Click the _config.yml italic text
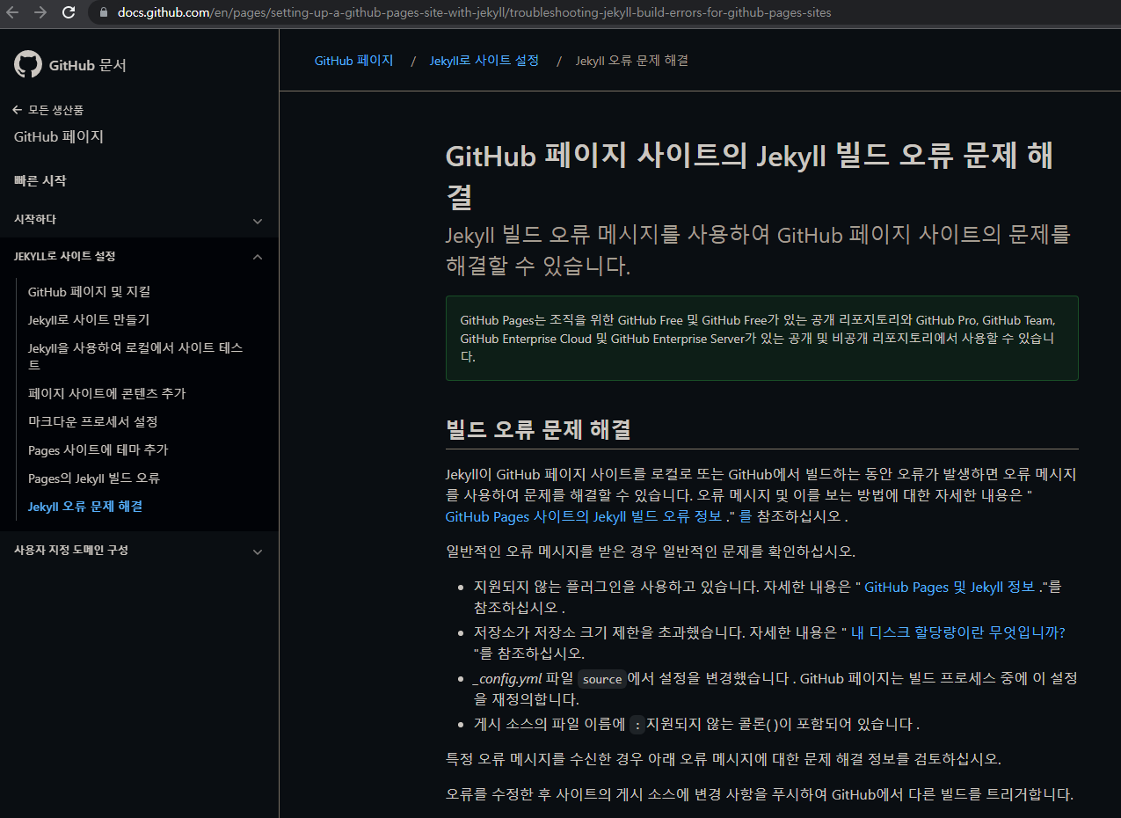Screen dimensions: 1121x818 [507, 678]
